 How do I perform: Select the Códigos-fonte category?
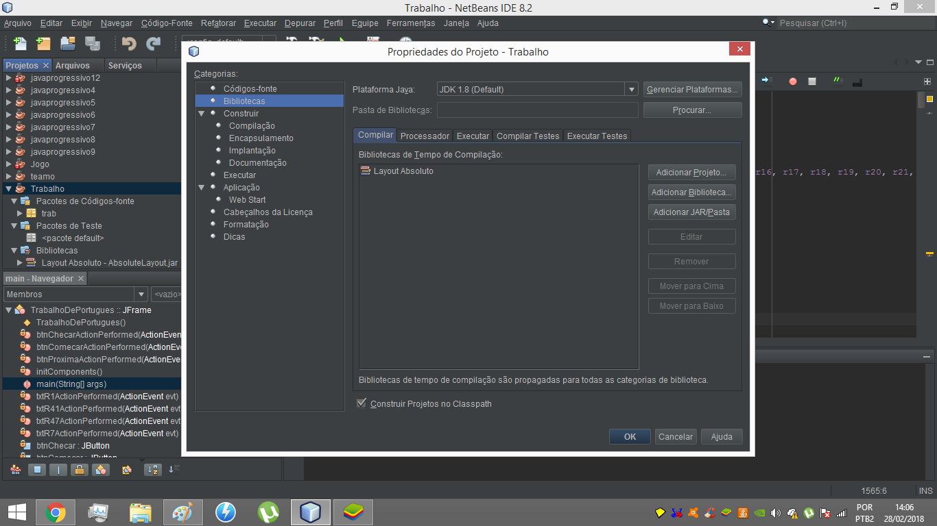point(250,88)
